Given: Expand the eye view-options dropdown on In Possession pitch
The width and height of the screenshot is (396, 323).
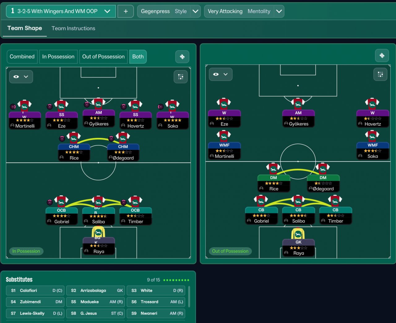Looking at the screenshot, I should tap(21, 77).
